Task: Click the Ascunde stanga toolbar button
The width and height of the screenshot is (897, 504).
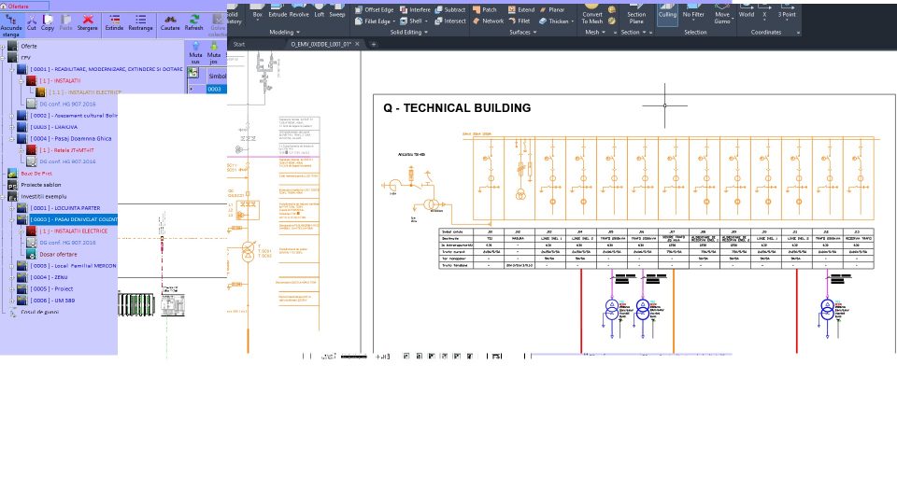Action: [x=11, y=25]
